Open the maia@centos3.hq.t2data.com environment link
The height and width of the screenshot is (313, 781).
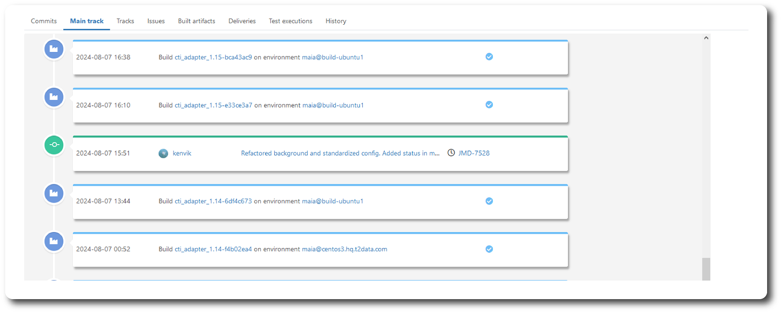(x=345, y=249)
